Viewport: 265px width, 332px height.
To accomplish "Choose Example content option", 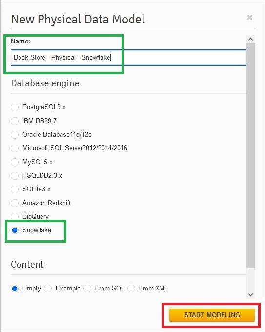I will (48, 289).
